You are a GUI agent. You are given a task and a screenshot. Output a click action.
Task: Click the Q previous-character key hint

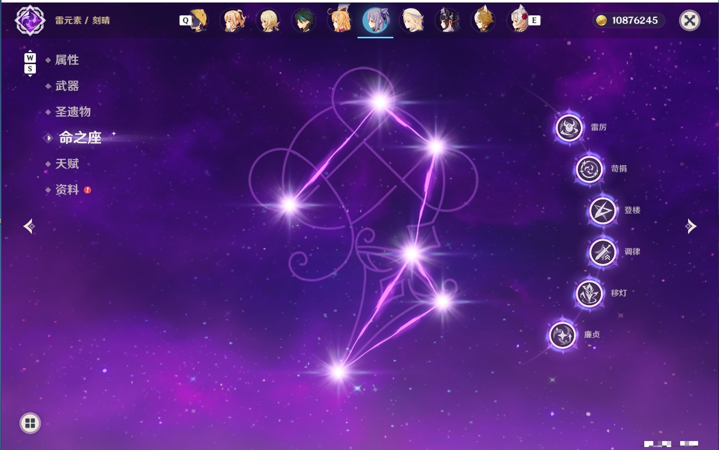point(185,20)
